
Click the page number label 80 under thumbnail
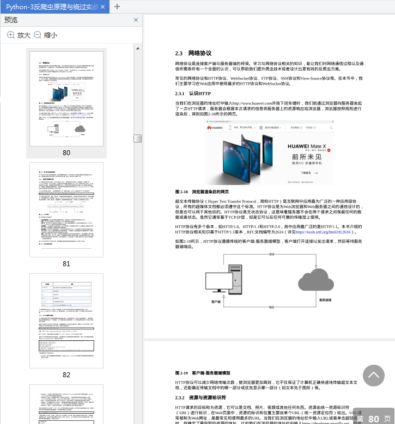66,153
